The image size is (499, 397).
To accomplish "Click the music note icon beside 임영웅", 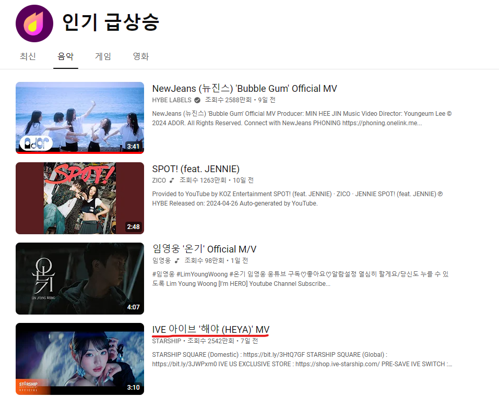I will [x=177, y=261].
